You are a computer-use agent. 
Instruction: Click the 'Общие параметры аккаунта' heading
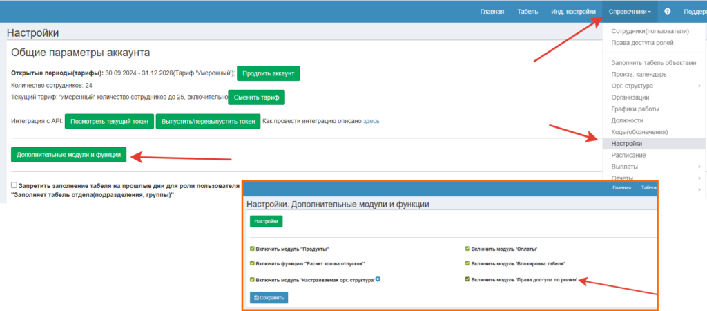click(x=80, y=53)
